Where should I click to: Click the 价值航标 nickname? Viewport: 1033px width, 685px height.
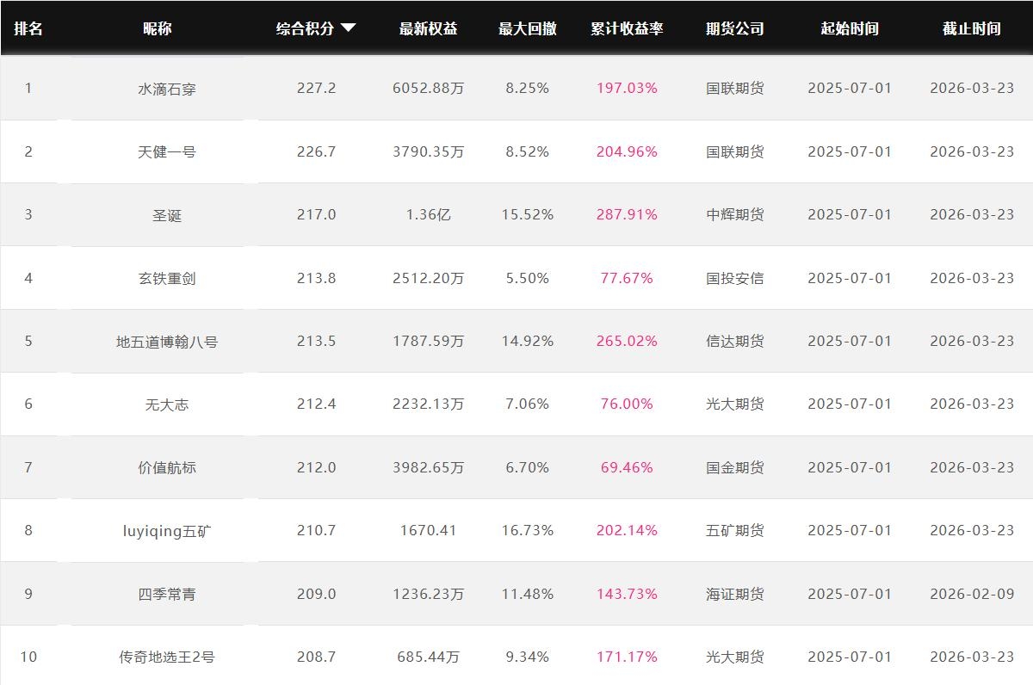167,468
